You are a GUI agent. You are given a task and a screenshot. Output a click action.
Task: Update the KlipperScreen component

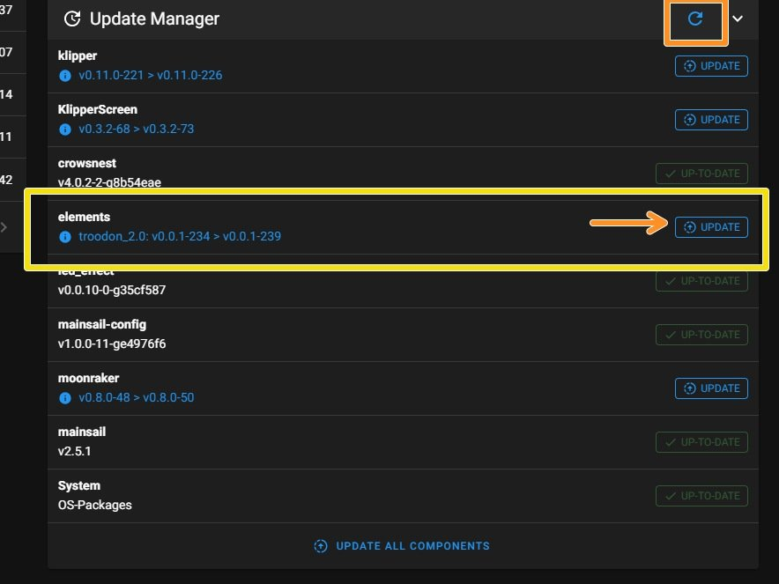tap(711, 120)
